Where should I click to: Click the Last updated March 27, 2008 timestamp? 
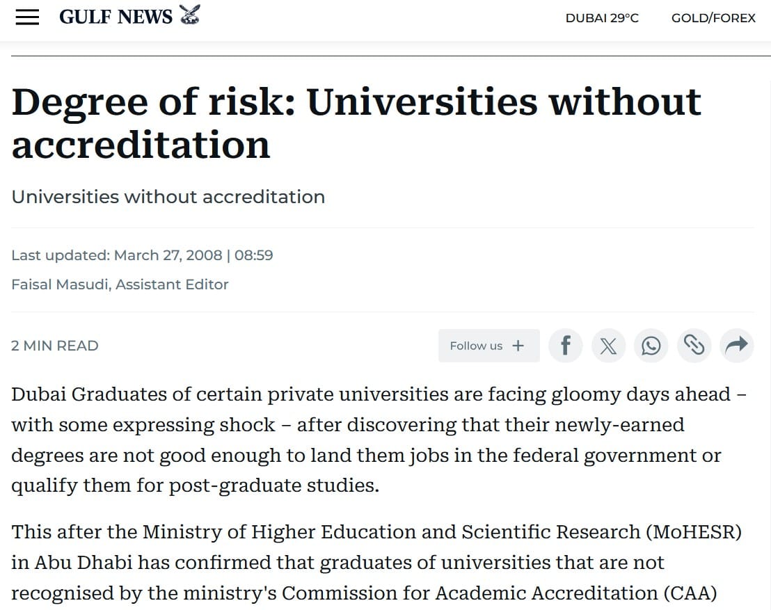coord(142,255)
